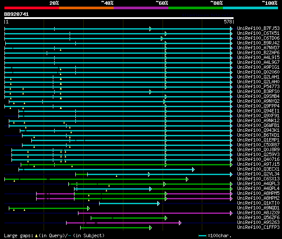Open UniRef100_A9S263
The image size is (282, 239).
click(258, 223)
